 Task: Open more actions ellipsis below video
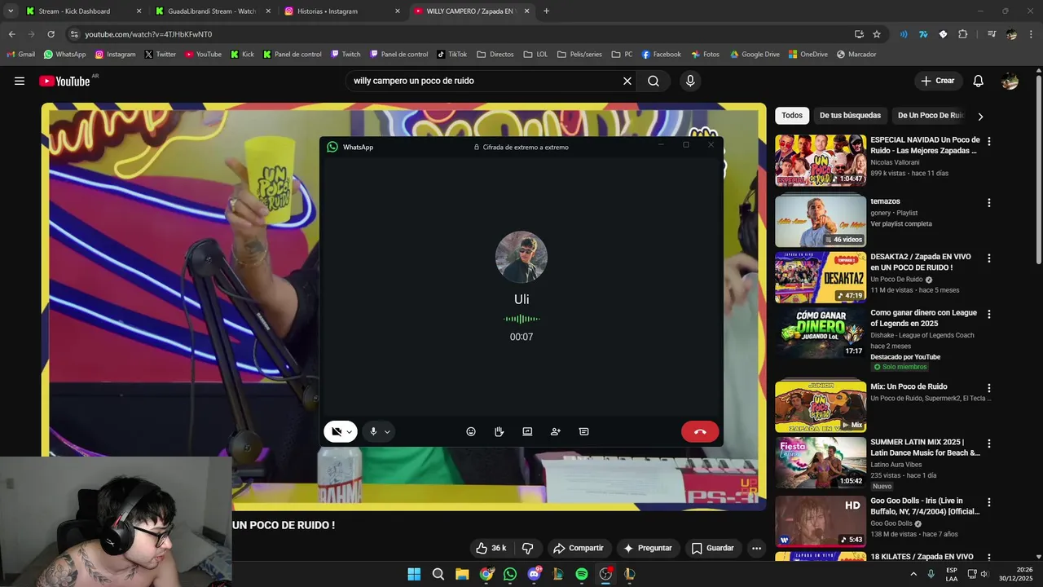coord(756,548)
